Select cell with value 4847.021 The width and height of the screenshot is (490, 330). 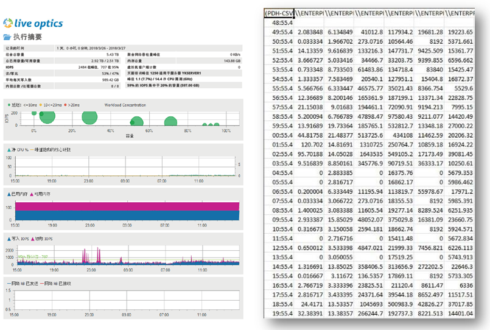click(x=369, y=248)
